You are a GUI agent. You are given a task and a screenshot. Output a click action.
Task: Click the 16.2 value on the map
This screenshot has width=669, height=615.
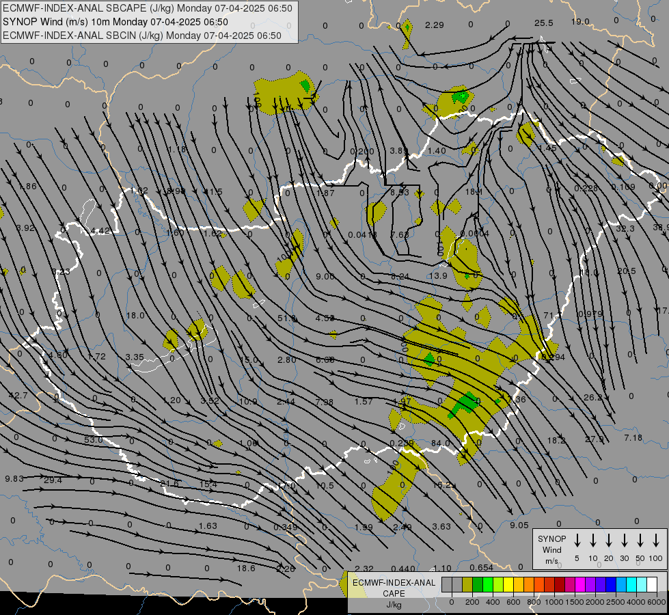point(442,485)
